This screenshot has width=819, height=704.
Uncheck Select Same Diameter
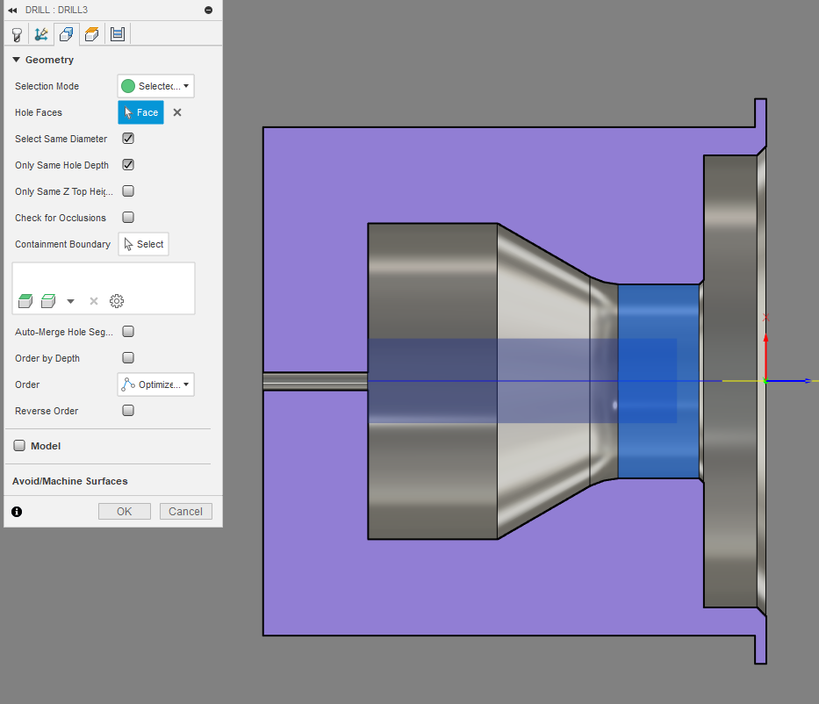point(128,139)
